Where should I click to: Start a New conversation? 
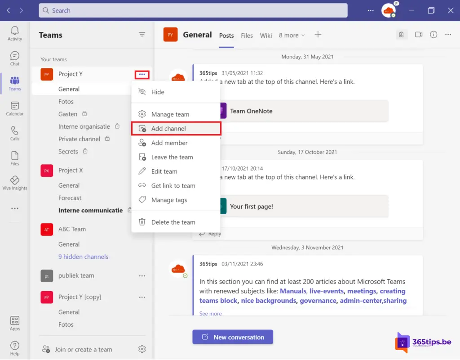pos(233,337)
